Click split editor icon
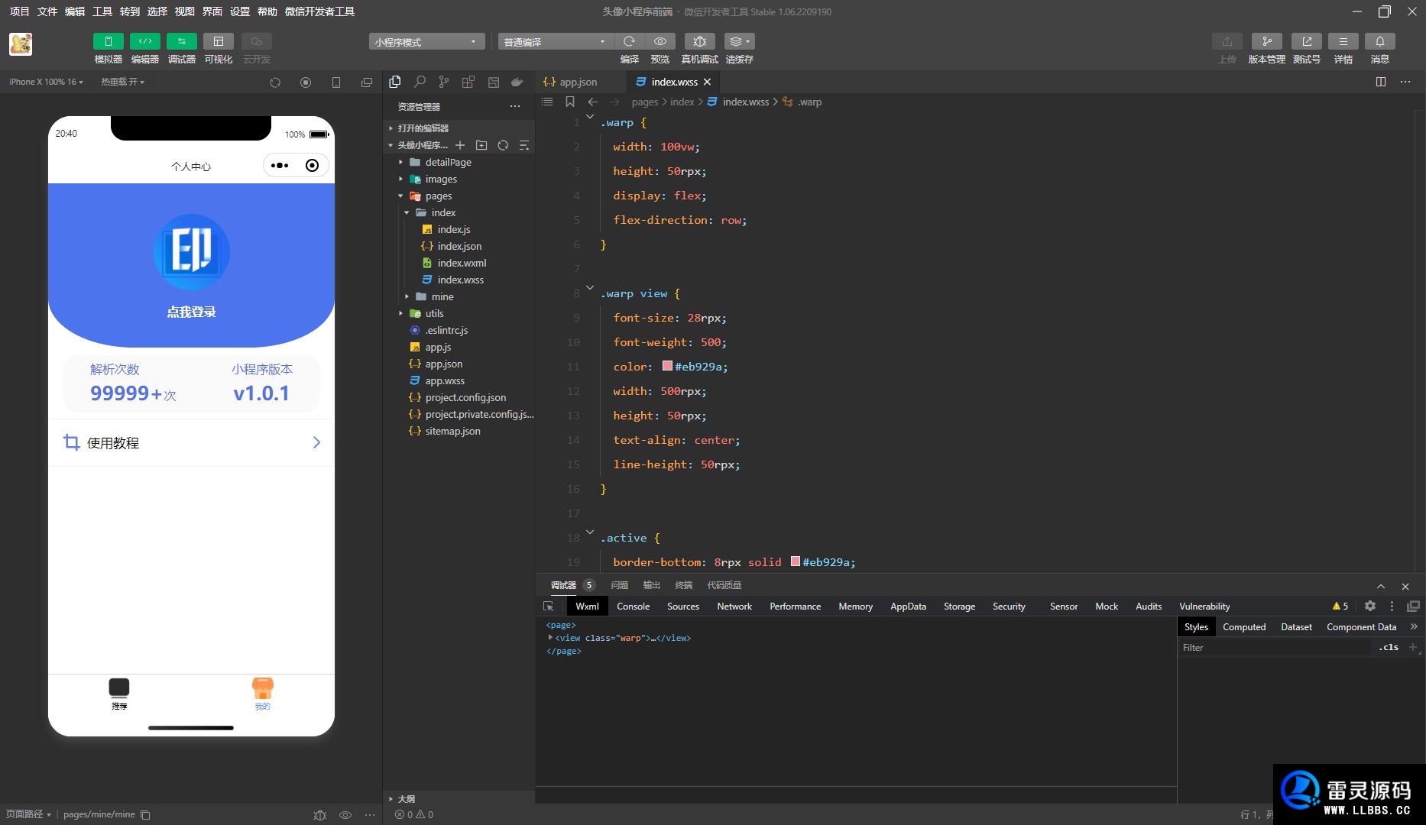This screenshot has height=825, width=1426. pos(1381,82)
